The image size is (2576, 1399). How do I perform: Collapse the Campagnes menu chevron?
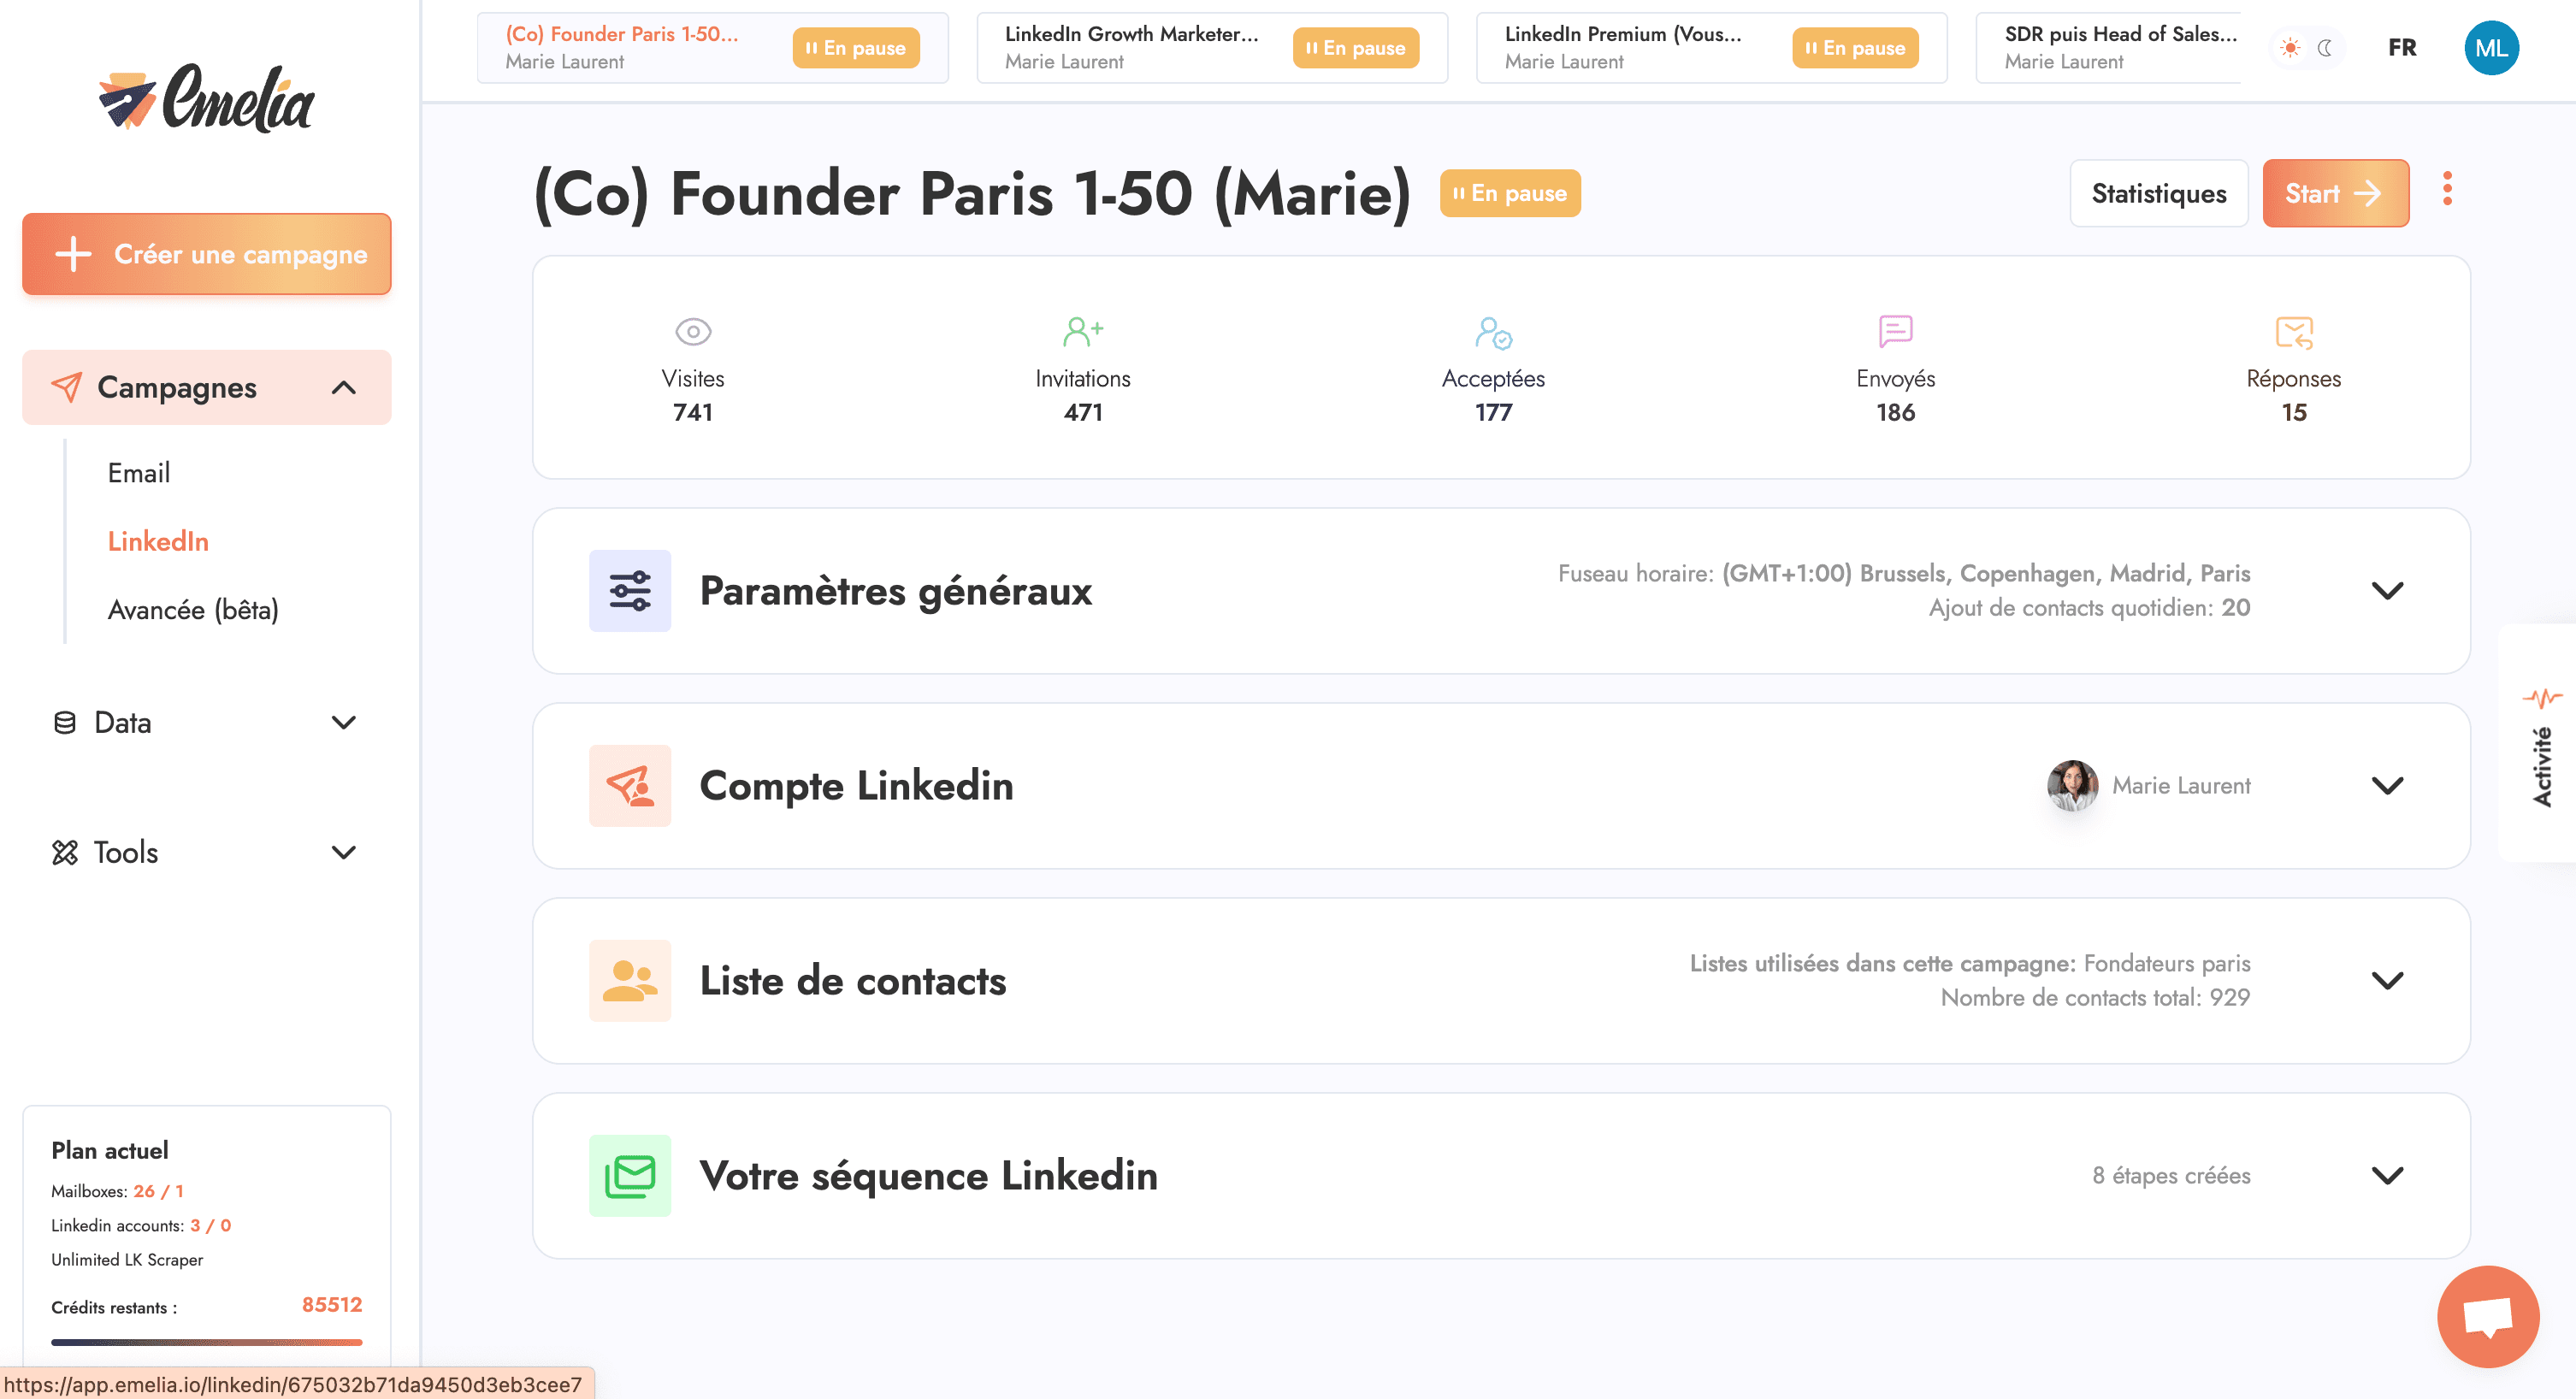[343, 387]
